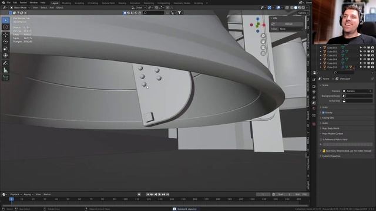This screenshot has height=211, width=376.
Task: Click the viewport pan hand gizmo
Action: (x=263, y=42)
